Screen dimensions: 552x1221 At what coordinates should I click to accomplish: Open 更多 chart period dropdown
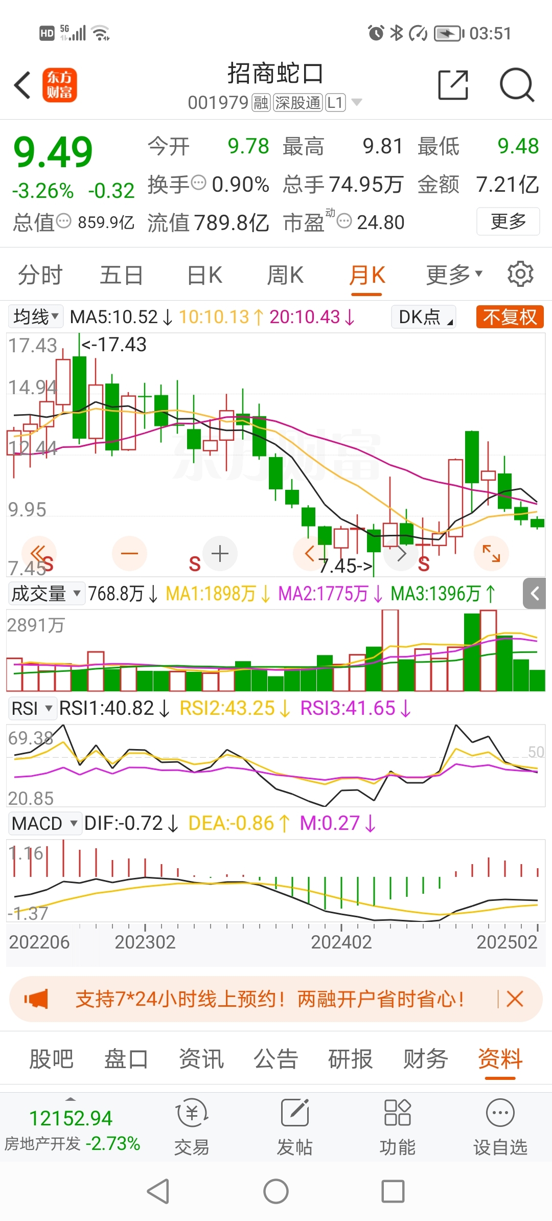click(454, 275)
